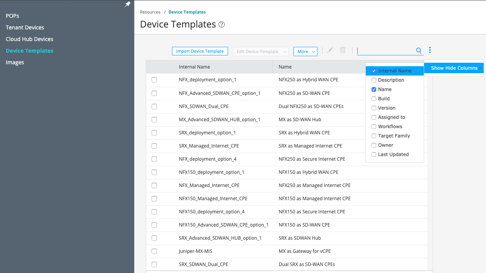The image size is (486, 273).
Task: Click the trash delete icon
Action: [x=343, y=50]
